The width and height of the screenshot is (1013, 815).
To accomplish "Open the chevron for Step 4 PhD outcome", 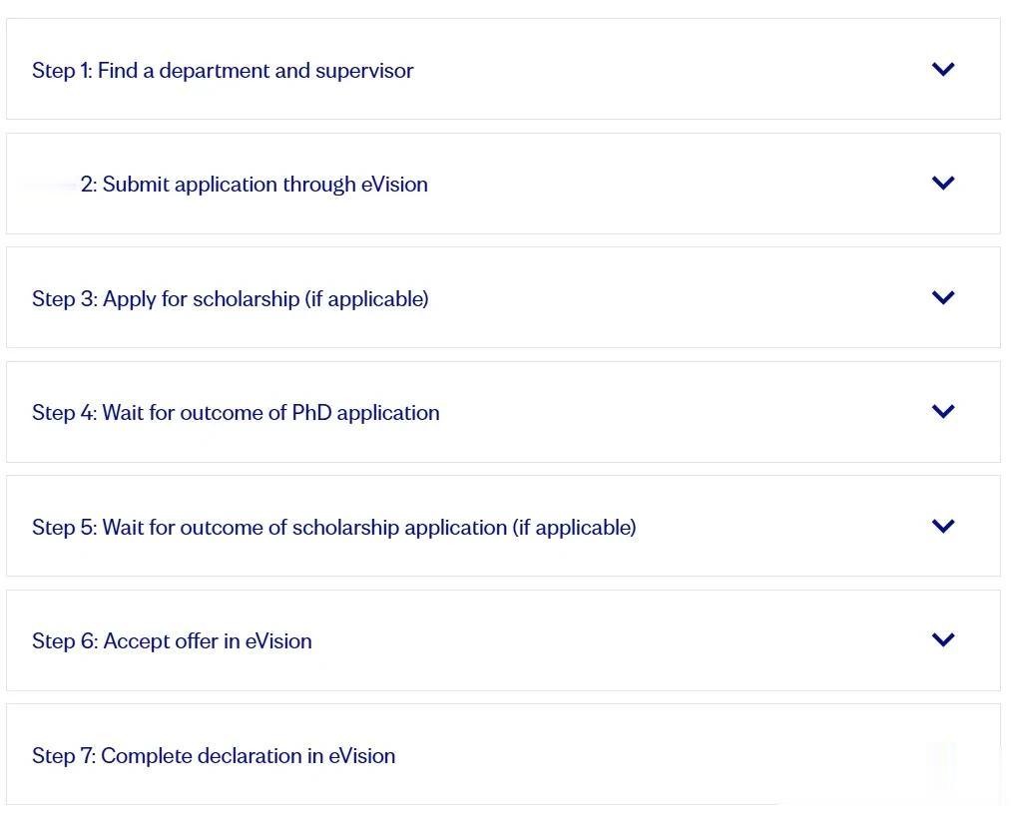I will click(x=942, y=411).
